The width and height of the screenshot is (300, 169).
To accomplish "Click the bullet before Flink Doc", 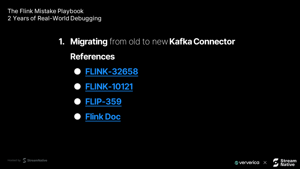I will [77, 116].
